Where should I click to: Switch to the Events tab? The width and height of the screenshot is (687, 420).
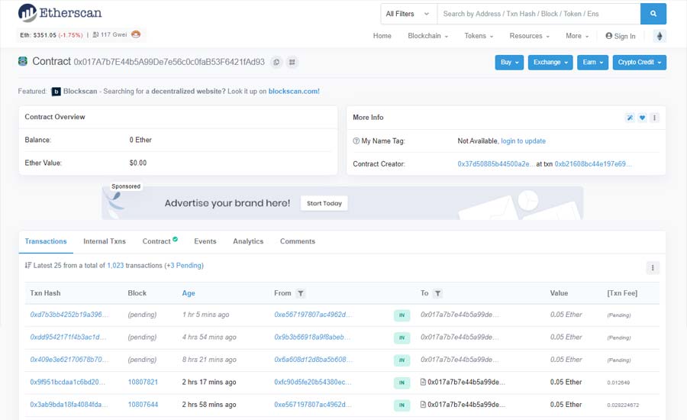(205, 241)
